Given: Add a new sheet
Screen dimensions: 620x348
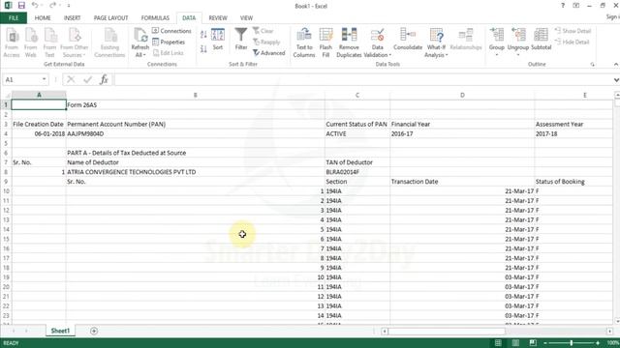Looking at the screenshot, I should pos(94,331).
